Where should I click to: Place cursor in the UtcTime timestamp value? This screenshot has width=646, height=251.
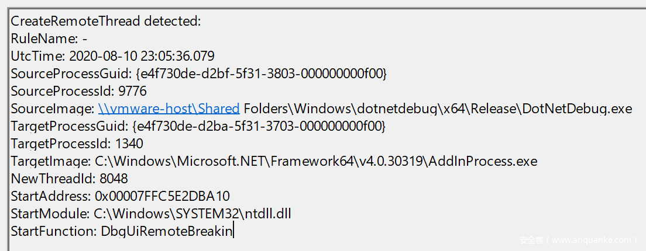pyautogui.click(x=142, y=57)
